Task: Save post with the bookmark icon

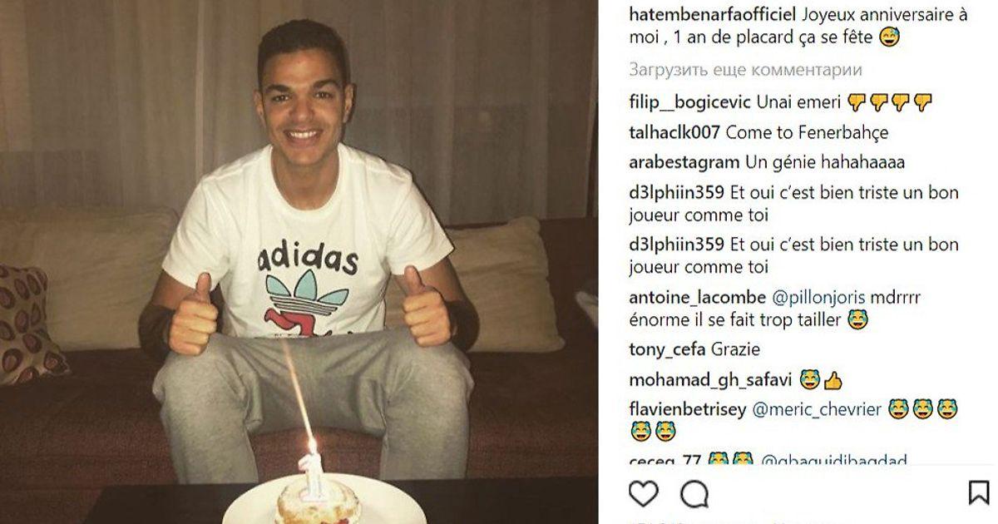Action: point(979,493)
